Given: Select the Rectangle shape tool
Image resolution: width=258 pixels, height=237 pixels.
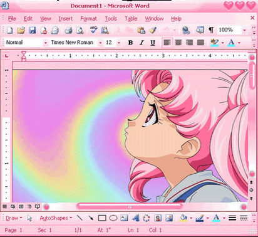Looking at the screenshot, I should pos(102,218).
